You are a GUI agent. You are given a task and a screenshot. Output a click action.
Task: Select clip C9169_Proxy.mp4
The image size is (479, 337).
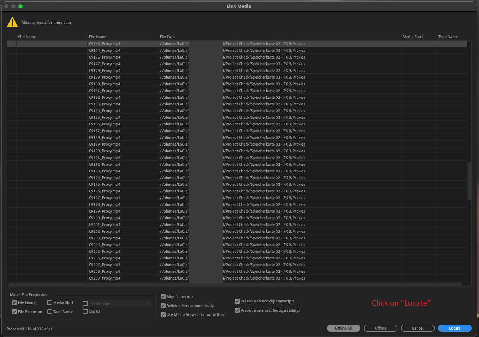[x=237, y=44]
